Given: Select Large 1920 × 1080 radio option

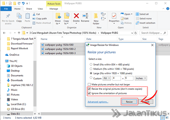Looking at the screenshot, I should pos(91,73).
